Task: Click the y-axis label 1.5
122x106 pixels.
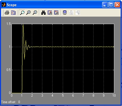Action: pyautogui.click(x=9, y=24)
